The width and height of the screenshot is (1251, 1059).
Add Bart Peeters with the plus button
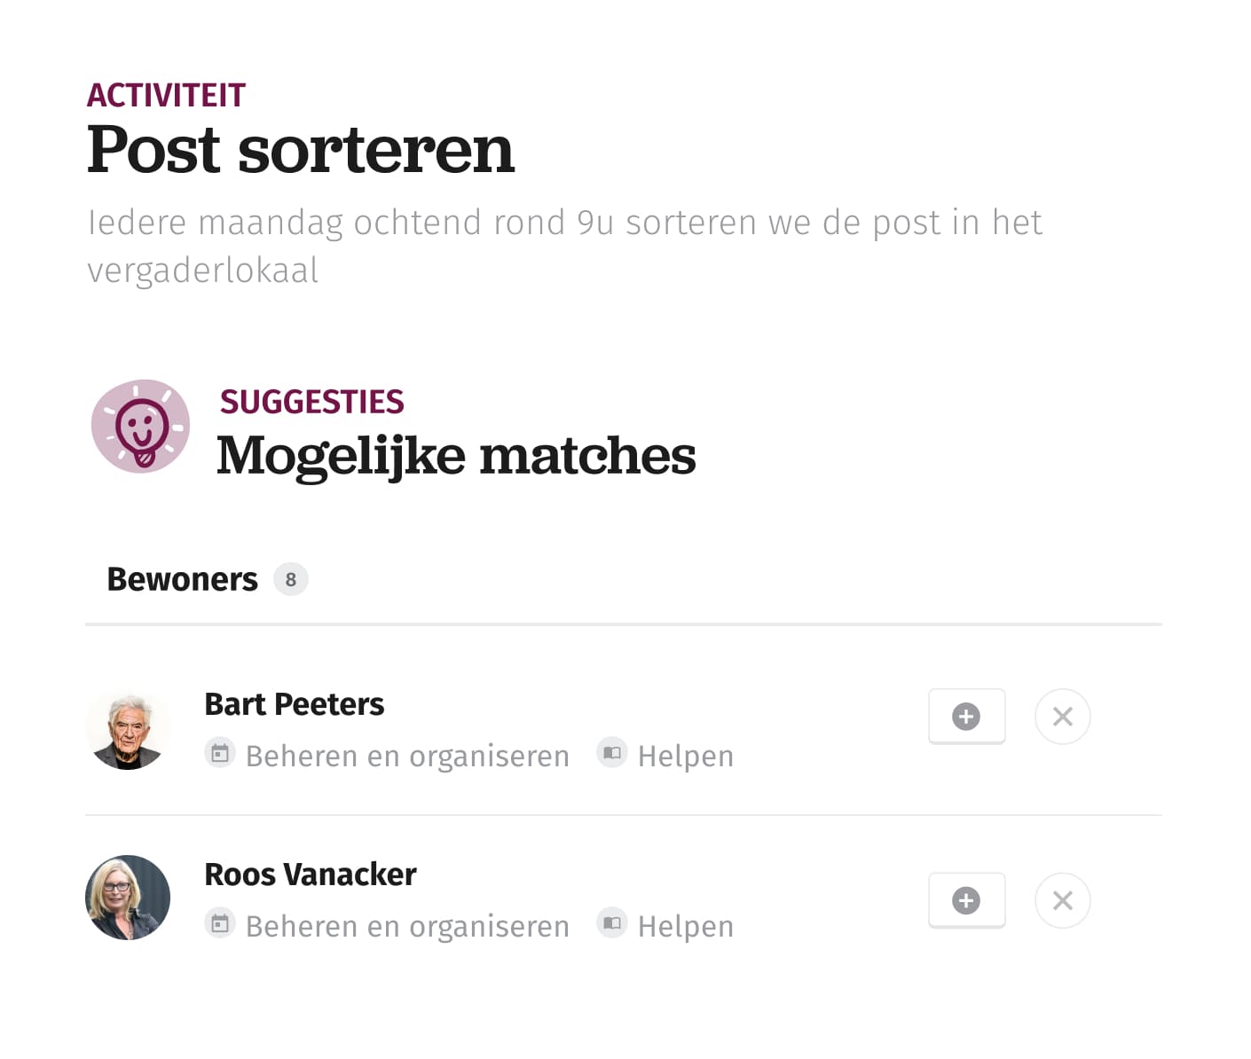pos(966,716)
